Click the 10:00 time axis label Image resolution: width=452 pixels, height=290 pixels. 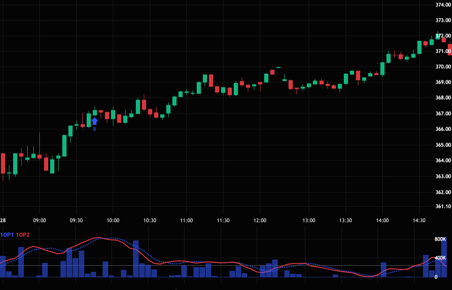coord(113,221)
